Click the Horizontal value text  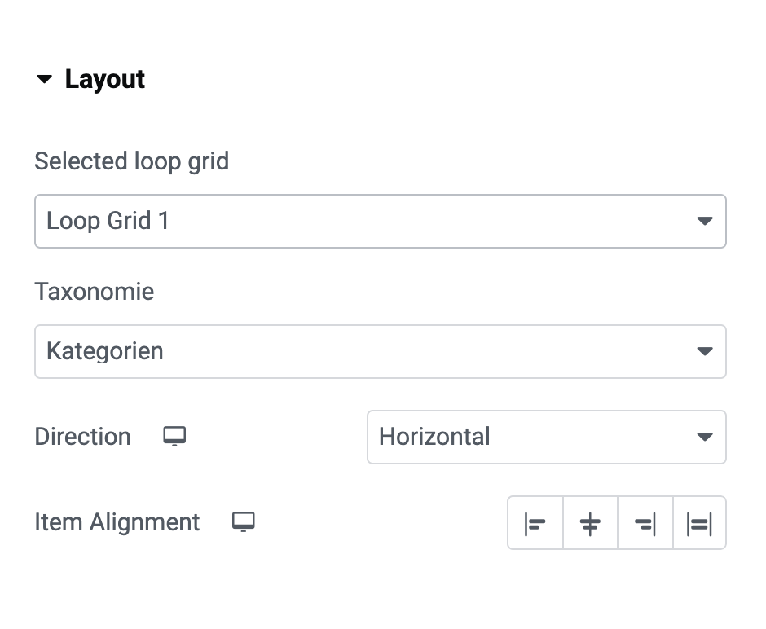(434, 437)
